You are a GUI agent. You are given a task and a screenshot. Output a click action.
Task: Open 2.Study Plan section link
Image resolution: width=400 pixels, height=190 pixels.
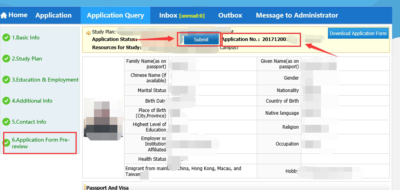pos(27,59)
